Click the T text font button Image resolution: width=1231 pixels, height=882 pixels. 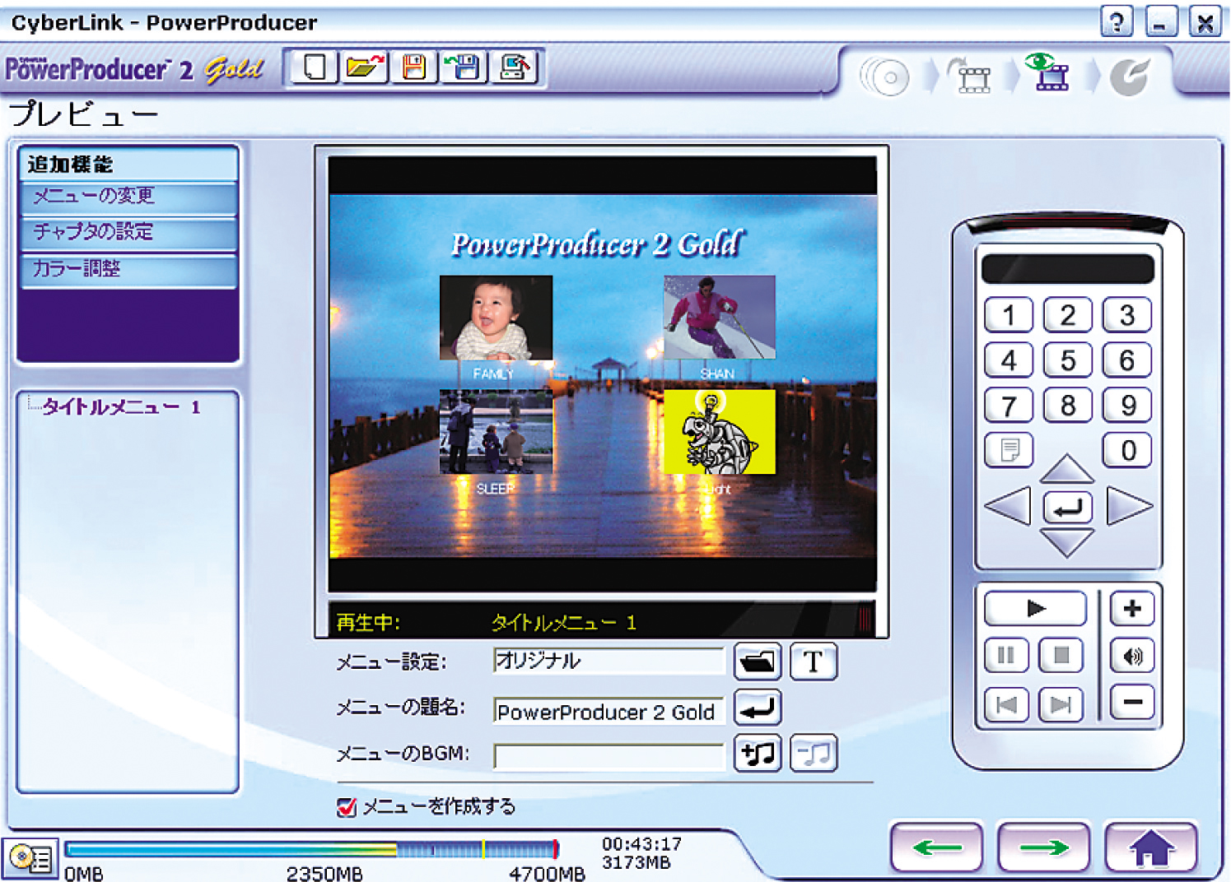tap(813, 661)
